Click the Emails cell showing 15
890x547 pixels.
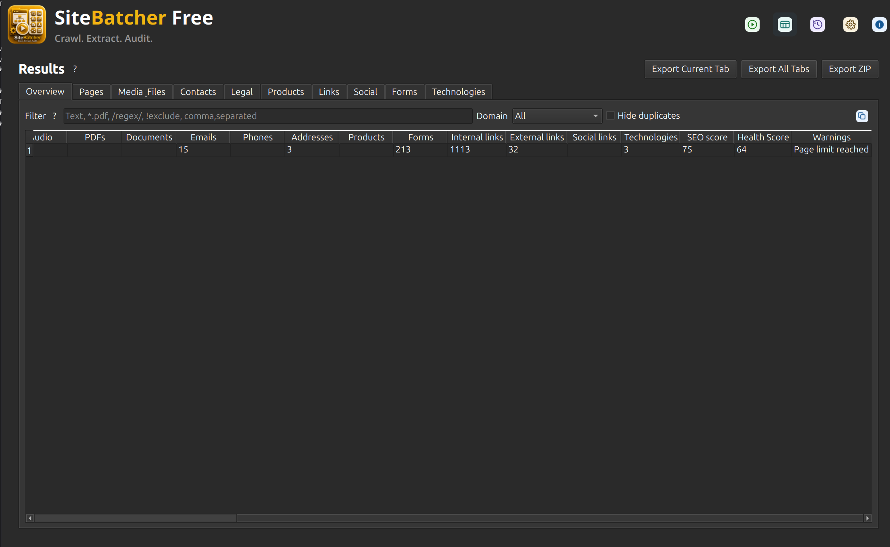click(x=203, y=150)
